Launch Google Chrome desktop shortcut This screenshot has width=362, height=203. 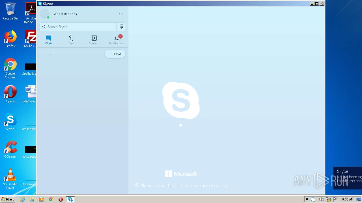tap(10, 69)
